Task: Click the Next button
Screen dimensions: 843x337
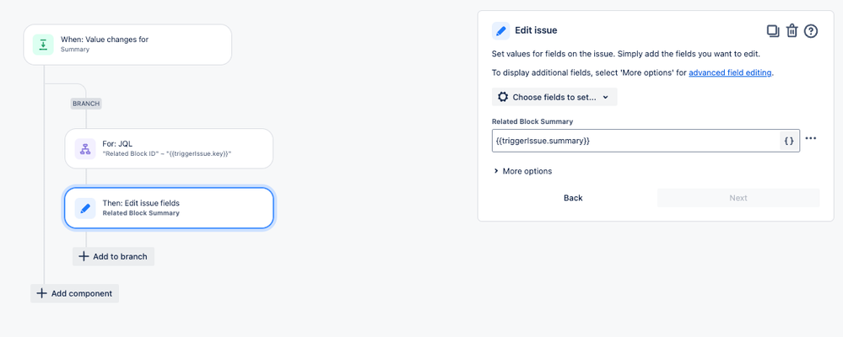Action: pos(738,198)
